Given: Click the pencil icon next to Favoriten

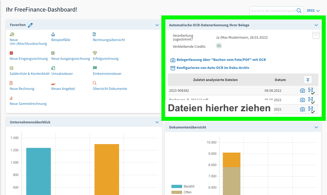Looking at the screenshot, I should [30, 25].
